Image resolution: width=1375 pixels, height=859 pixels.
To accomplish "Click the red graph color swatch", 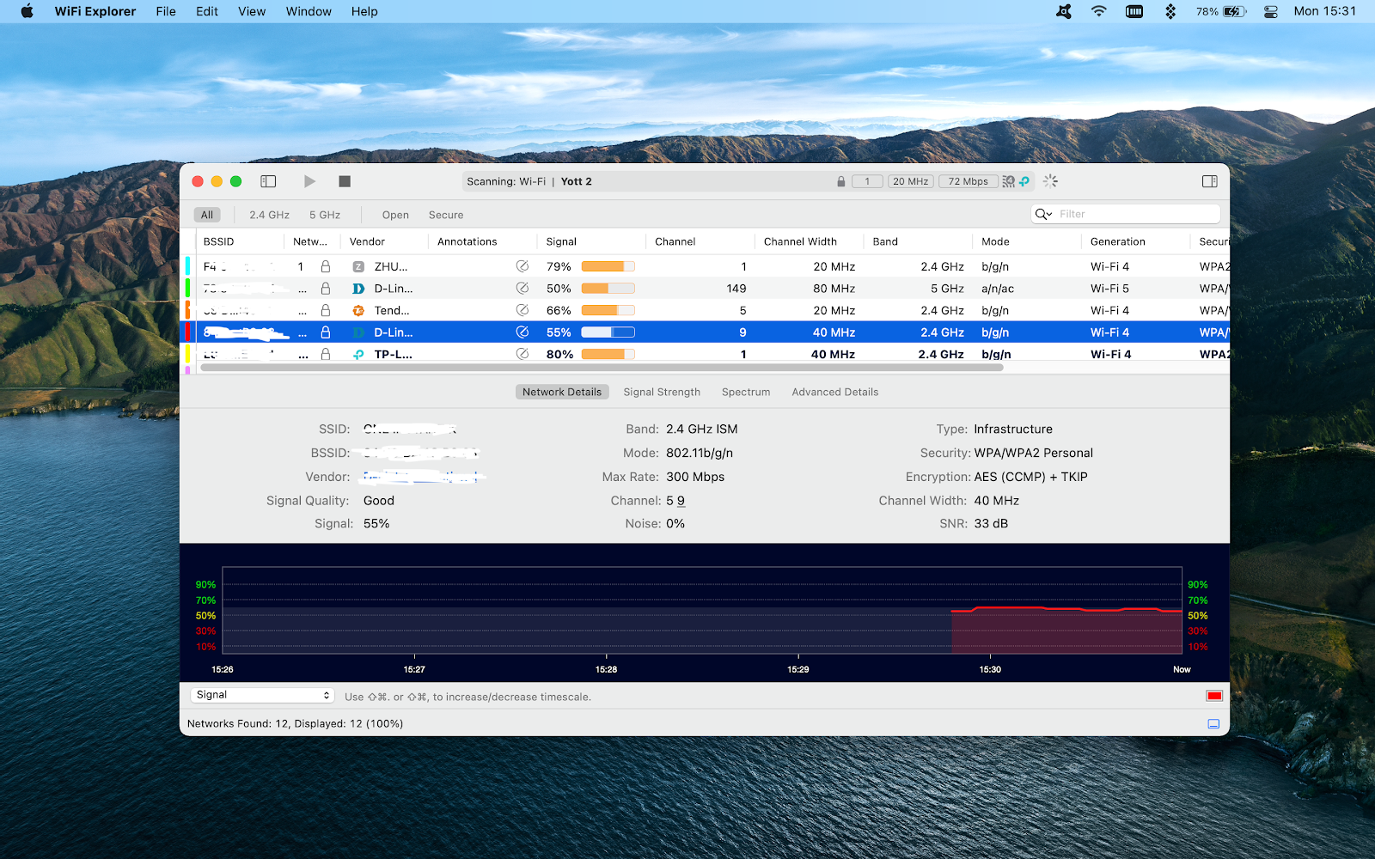I will [x=1214, y=696].
